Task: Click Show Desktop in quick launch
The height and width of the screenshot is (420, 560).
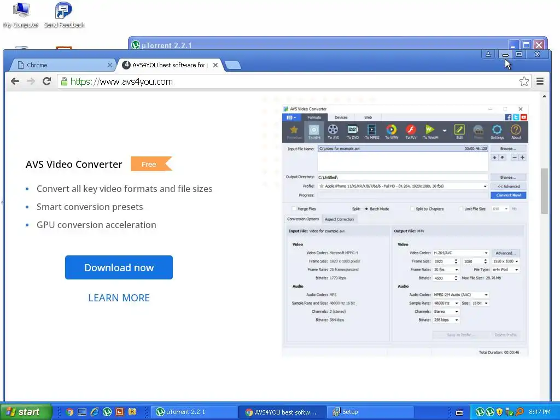Action: coord(82,412)
